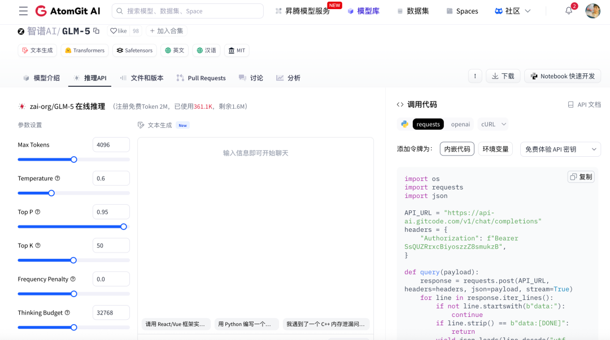Open the three-dot more options button
This screenshot has height=340, width=610.
click(x=475, y=76)
